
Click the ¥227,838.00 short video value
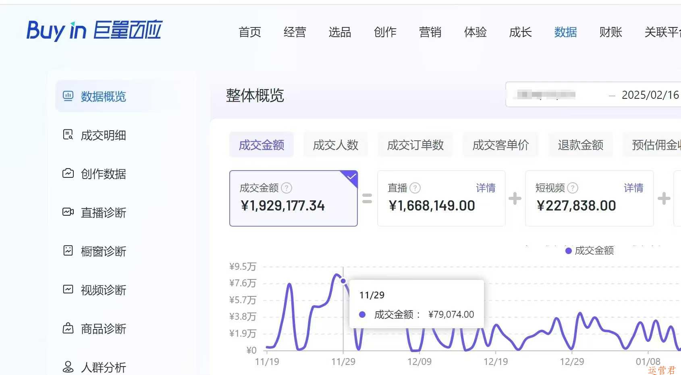tap(576, 206)
